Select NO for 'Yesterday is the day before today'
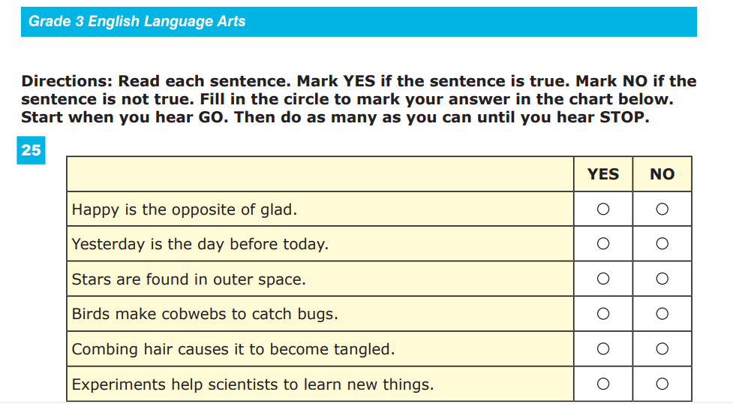This screenshot has width=733, height=410. (662, 244)
